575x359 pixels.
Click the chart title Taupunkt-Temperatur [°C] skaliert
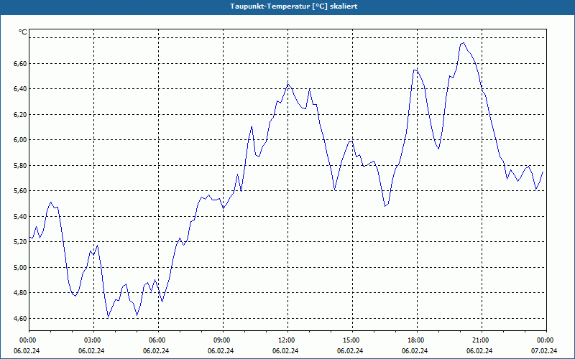tap(294, 6)
